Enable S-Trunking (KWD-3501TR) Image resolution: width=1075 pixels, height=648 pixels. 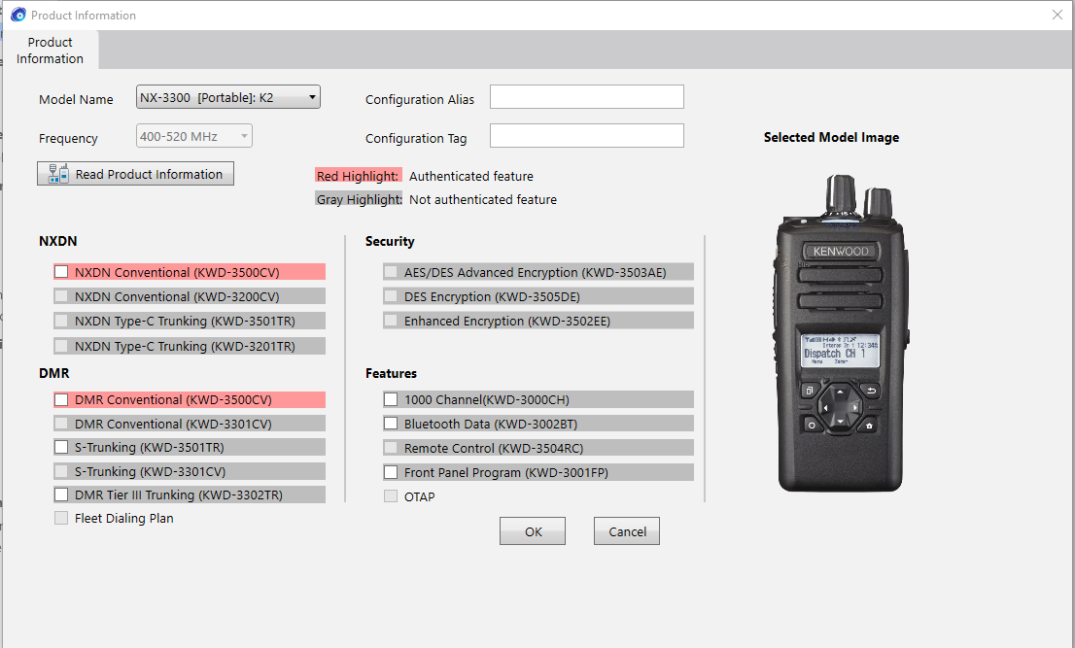(x=61, y=447)
